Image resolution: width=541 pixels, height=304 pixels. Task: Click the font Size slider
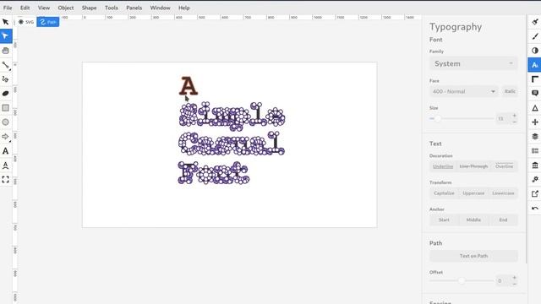tap(462, 118)
